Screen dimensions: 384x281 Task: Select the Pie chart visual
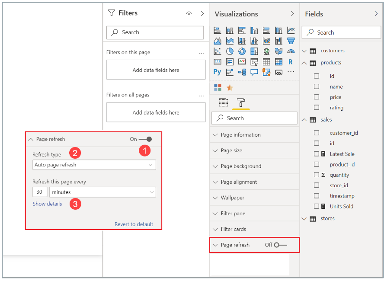point(230,51)
